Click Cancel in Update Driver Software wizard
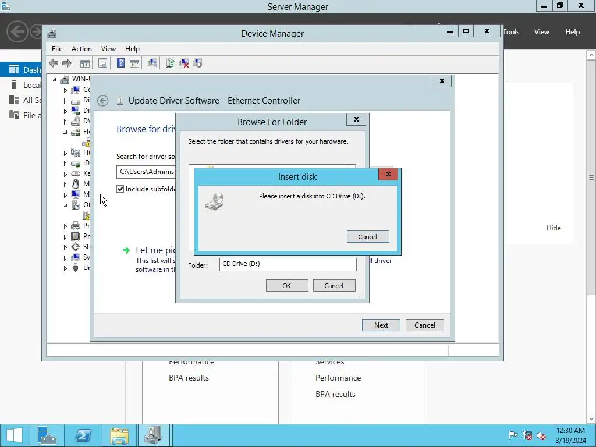 coord(424,325)
